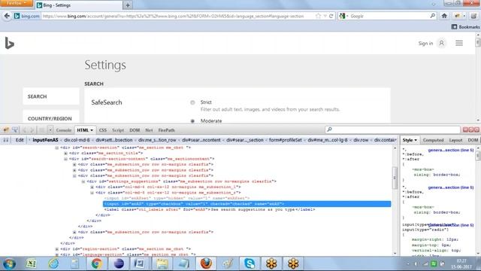481x271 pixels.
Task: Click the div.row breadcrumb
Action: [361, 140]
